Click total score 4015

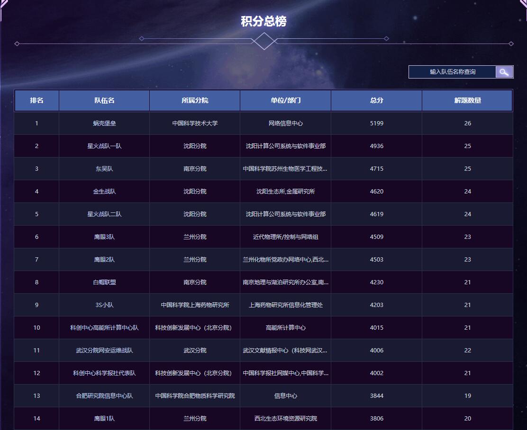376,328
